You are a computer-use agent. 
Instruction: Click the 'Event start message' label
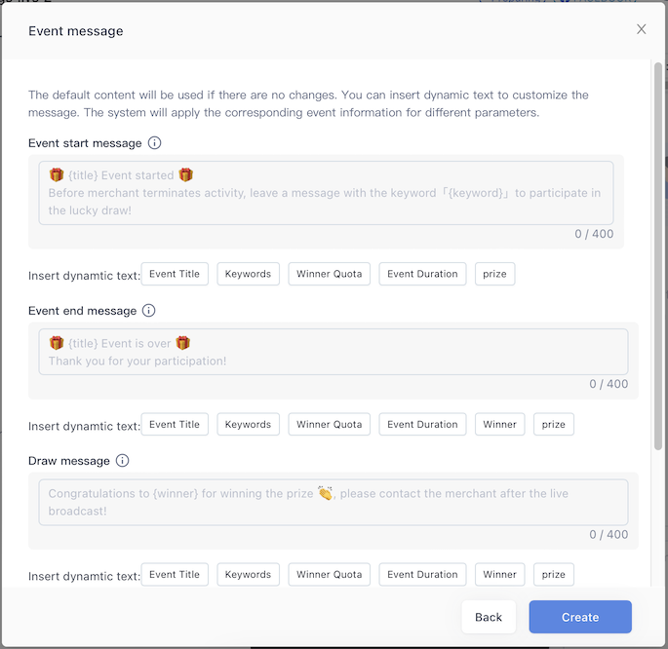(85, 143)
